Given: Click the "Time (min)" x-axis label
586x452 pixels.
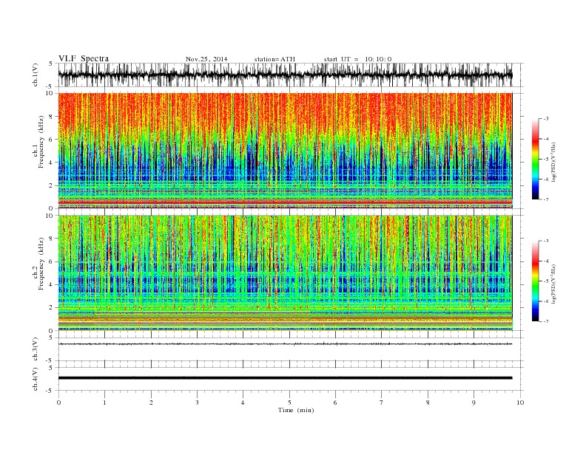Looking at the screenshot, I should 296,410.
